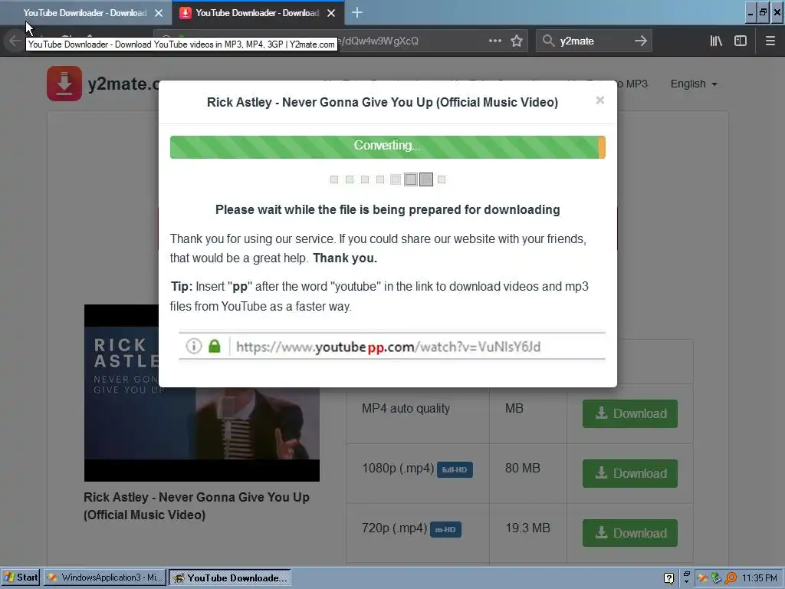Open the browser hamburger menu
The width and height of the screenshot is (785, 589).
pyautogui.click(x=770, y=41)
